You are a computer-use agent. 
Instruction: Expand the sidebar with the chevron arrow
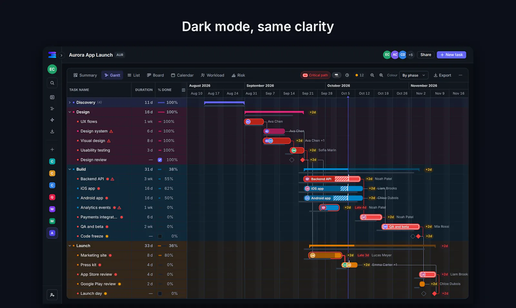point(61,55)
